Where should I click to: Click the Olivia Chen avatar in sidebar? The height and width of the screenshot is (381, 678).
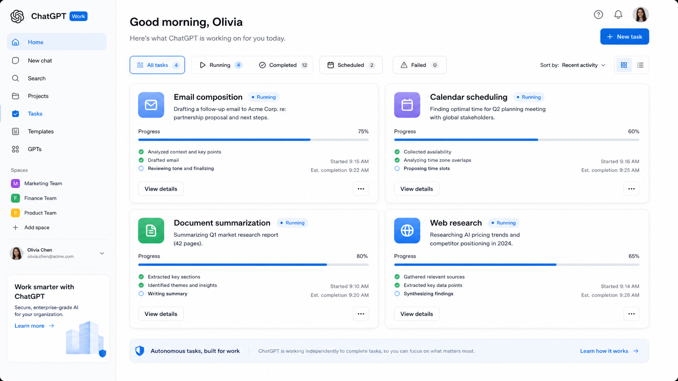[x=17, y=253]
